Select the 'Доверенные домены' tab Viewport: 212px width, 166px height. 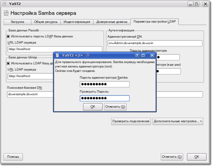111,22
